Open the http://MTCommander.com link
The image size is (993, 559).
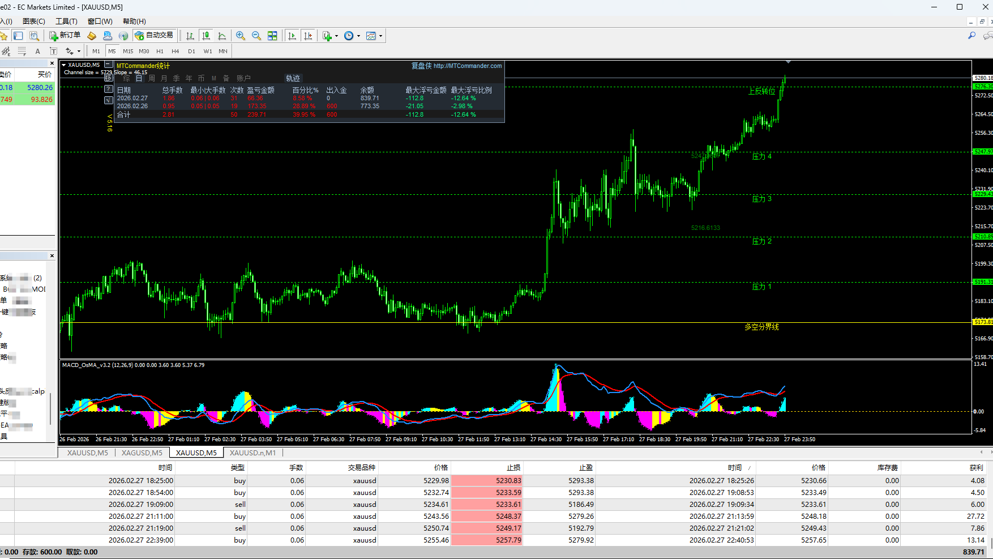(467, 66)
